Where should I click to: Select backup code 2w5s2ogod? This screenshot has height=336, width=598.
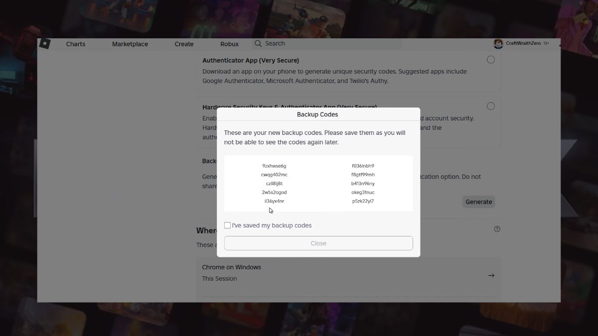point(274,192)
